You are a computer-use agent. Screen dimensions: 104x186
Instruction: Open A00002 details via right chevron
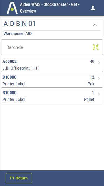coord(99,63)
